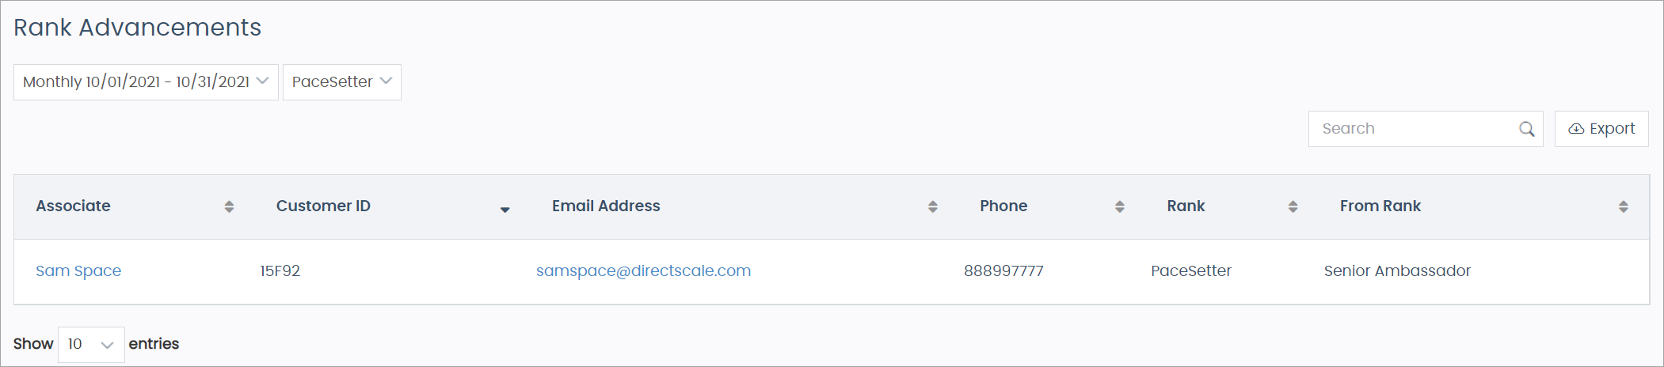Screen dimensions: 1664x367
Task: Click the Associate column header
Action: [x=74, y=206]
